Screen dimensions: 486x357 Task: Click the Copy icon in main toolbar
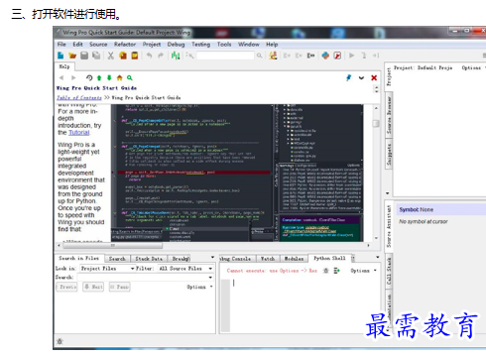(123, 56)
